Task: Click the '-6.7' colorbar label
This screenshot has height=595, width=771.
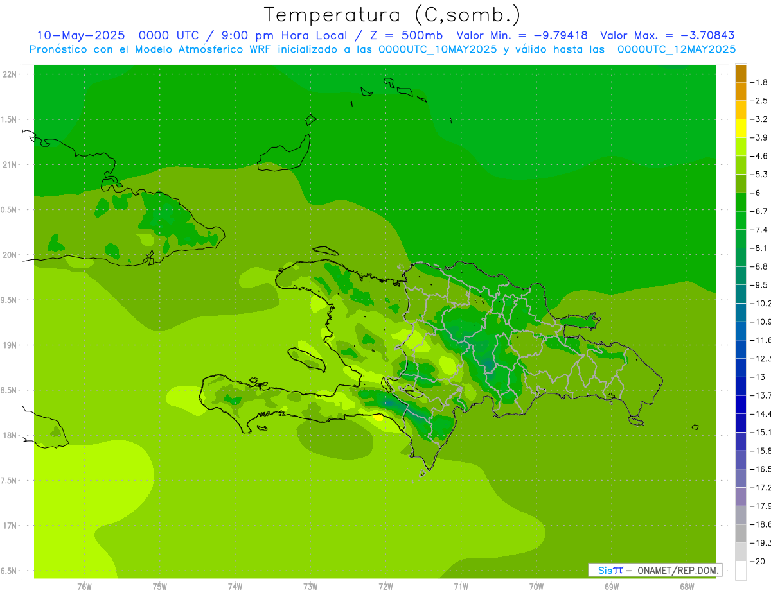Action: point(759,211)
